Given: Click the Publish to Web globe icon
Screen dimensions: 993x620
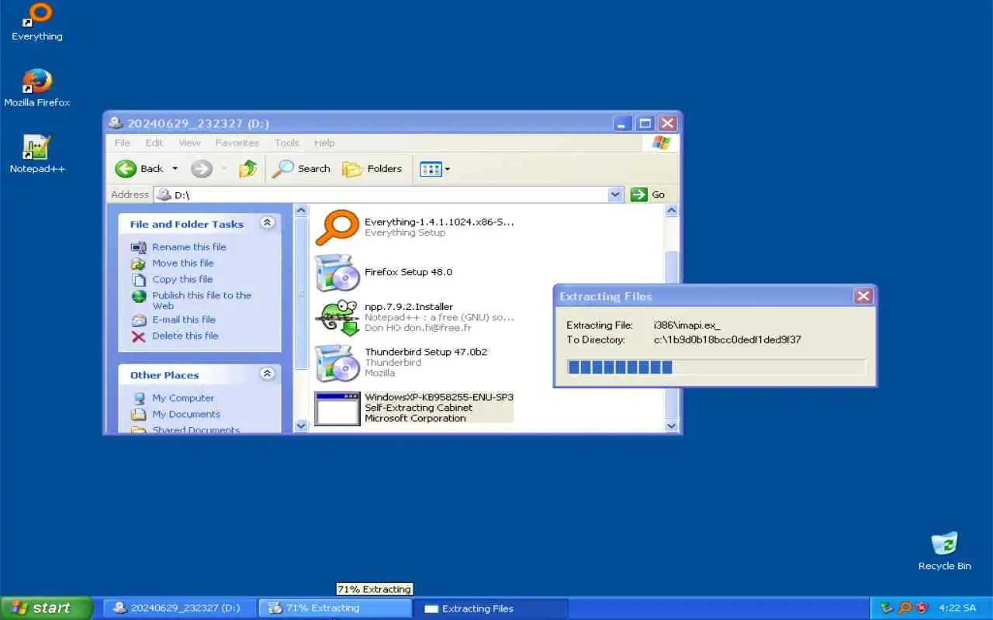Looking at the screenshot, I should coord(139,296).
